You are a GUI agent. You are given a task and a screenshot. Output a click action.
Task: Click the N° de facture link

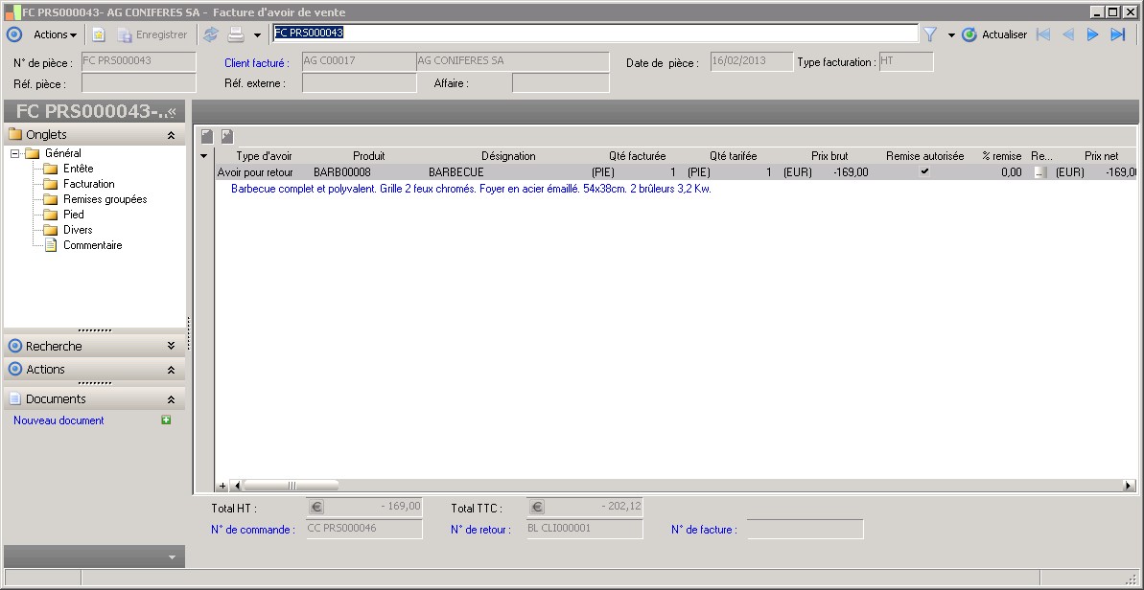point(704,530)
